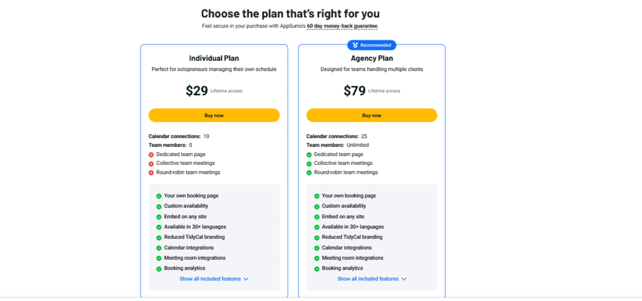Click red X icon beside Individual Collective team meetings

(x=151, y=164)
